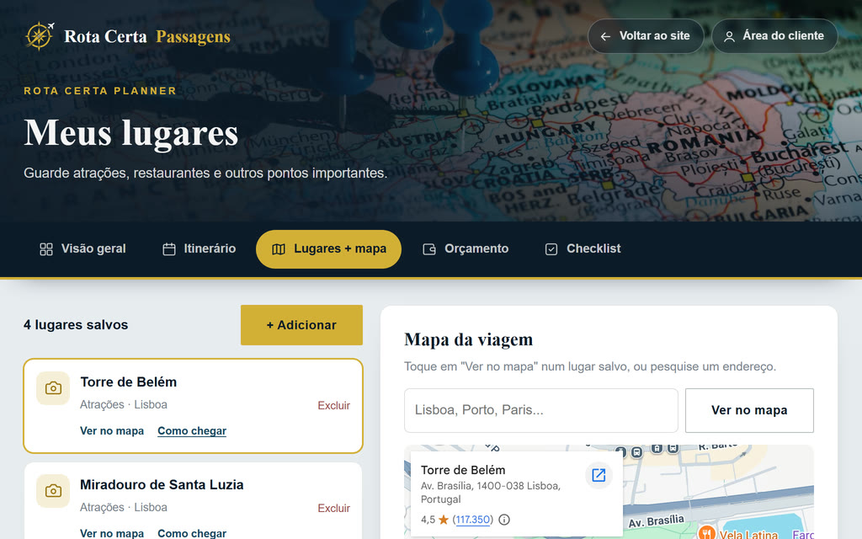Focus the Lisboa, Porto, Paris address field

tap(541, 410)
